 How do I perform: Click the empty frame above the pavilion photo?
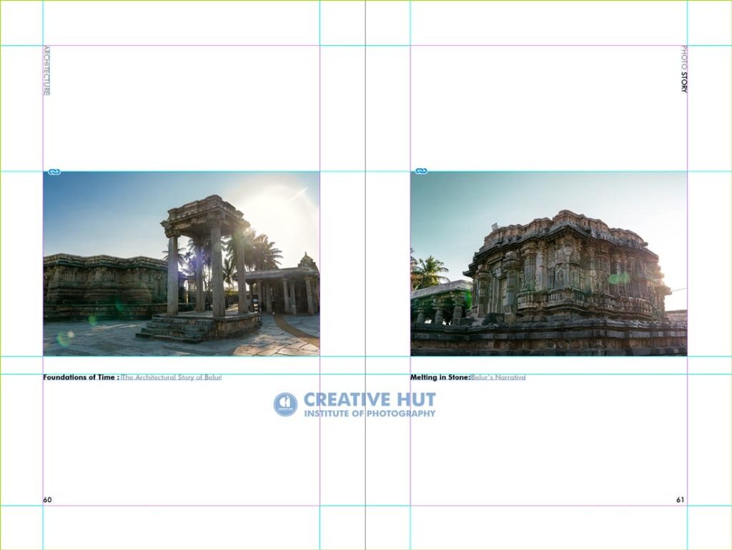[x=182, y=109]
